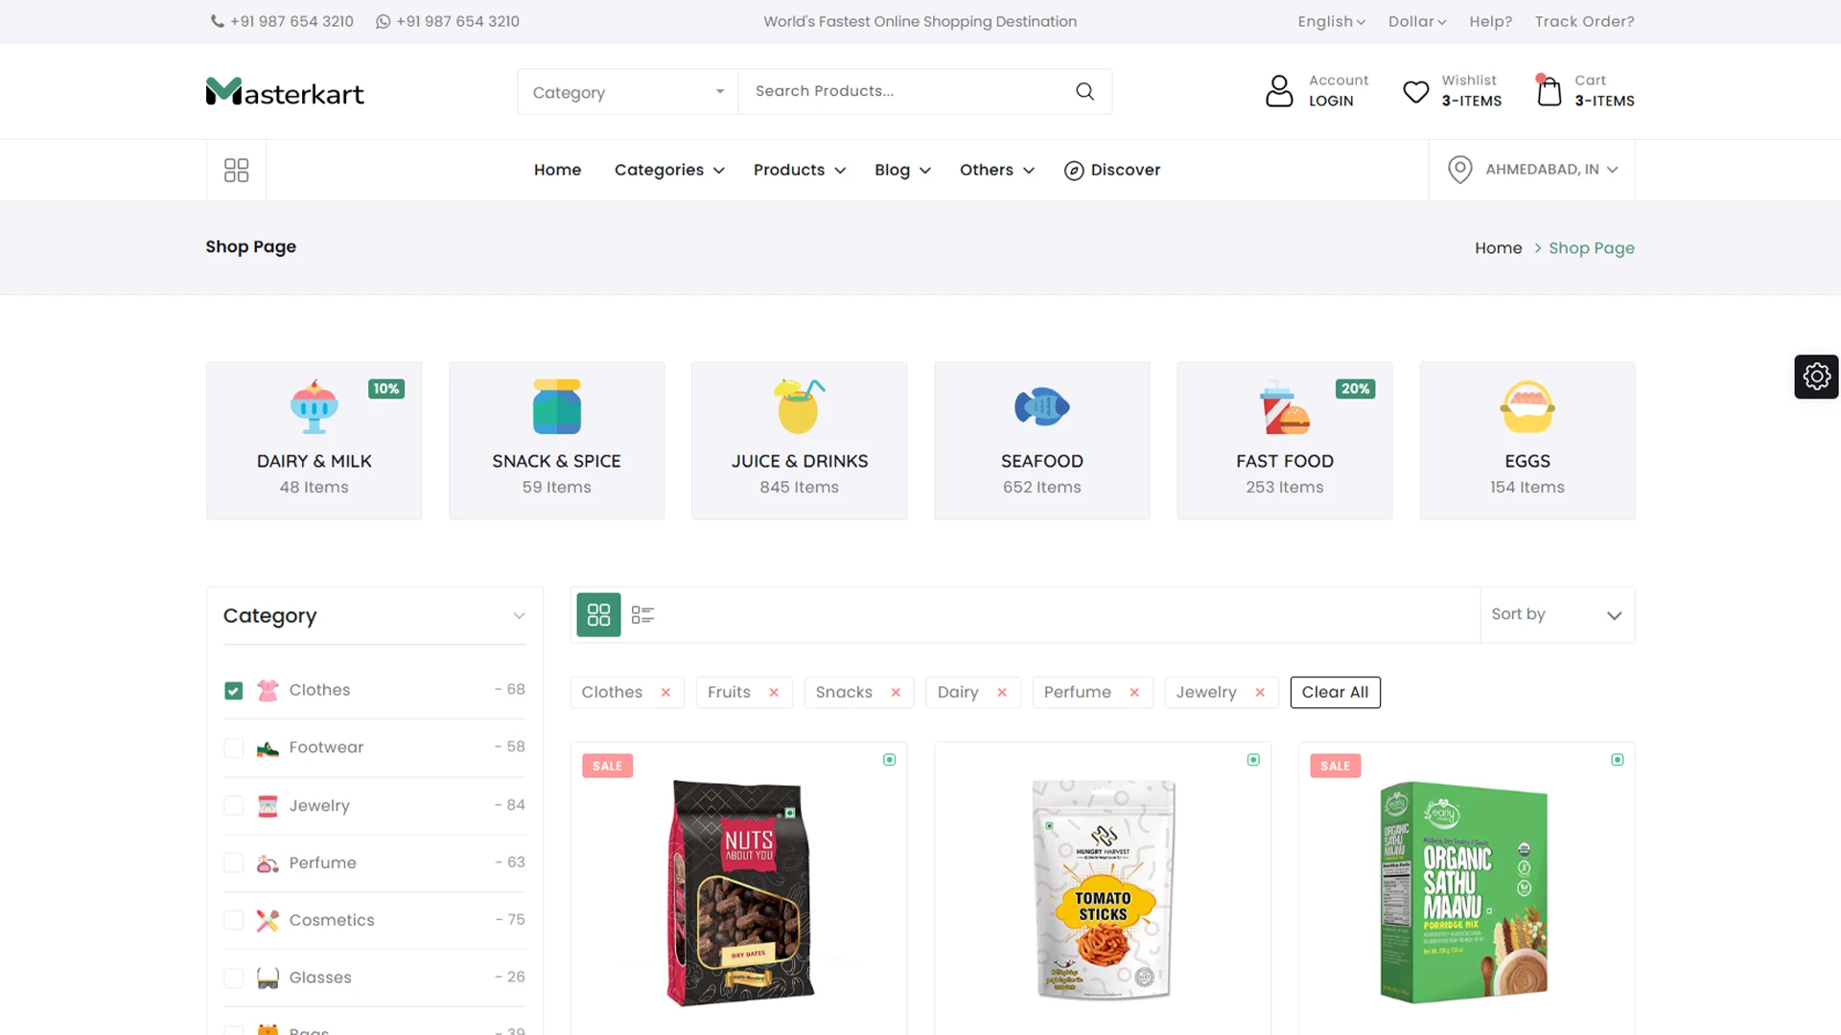1841x1035 pixels.
Task: Open Fast Food category card
Action: coord(1284,441)
